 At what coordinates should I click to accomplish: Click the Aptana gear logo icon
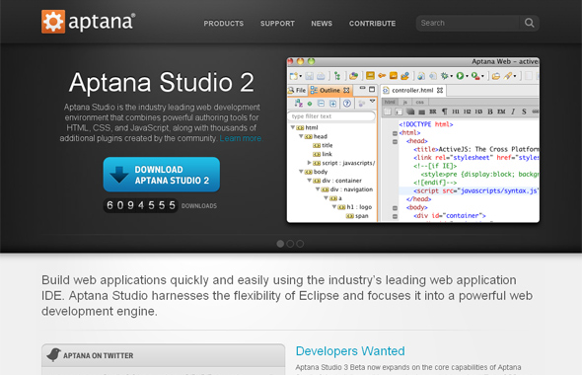pyautogui.click(x=53, y=22)
